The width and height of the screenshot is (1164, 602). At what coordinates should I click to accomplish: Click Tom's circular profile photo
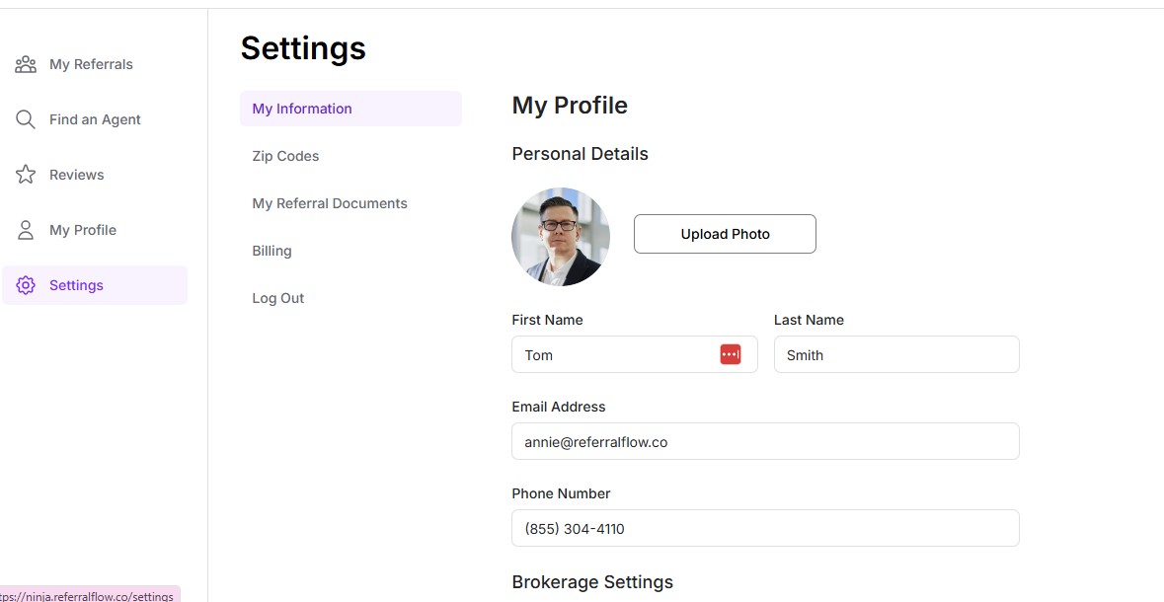561,237
